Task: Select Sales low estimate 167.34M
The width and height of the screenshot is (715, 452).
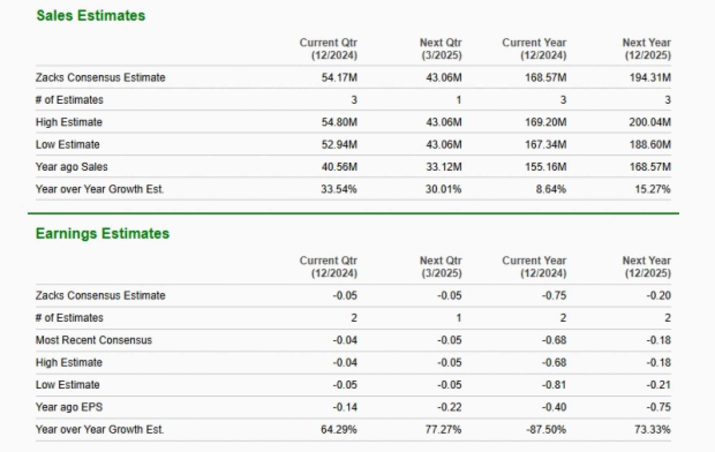Action: click(545, 144)
